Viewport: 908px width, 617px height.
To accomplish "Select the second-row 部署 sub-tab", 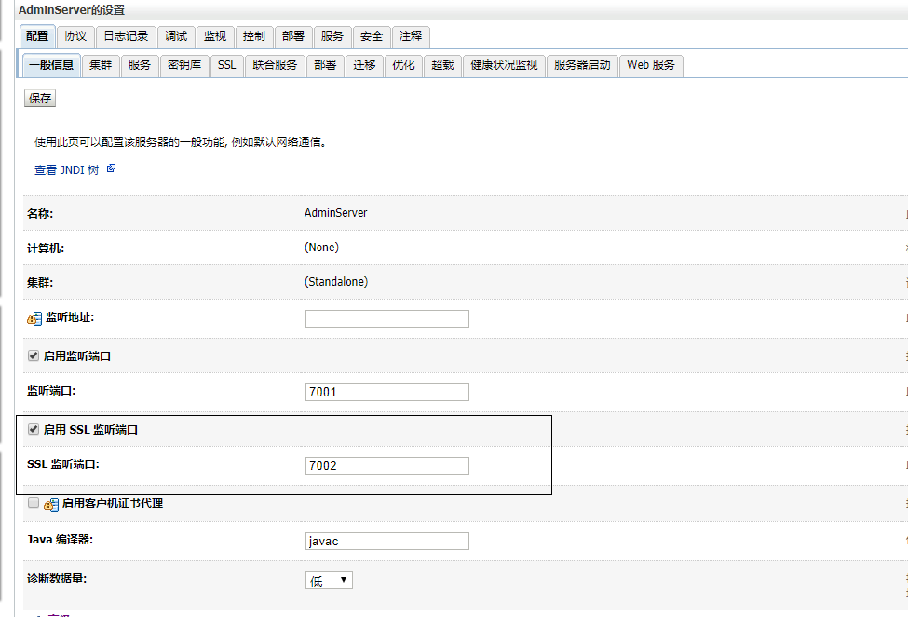I will pos(325,65).
